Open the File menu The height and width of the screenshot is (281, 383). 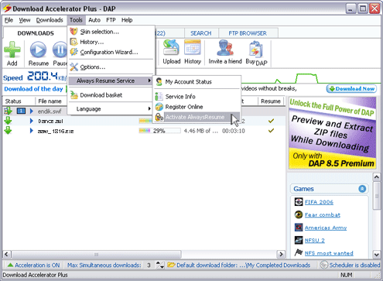click(x=9, y=20)
